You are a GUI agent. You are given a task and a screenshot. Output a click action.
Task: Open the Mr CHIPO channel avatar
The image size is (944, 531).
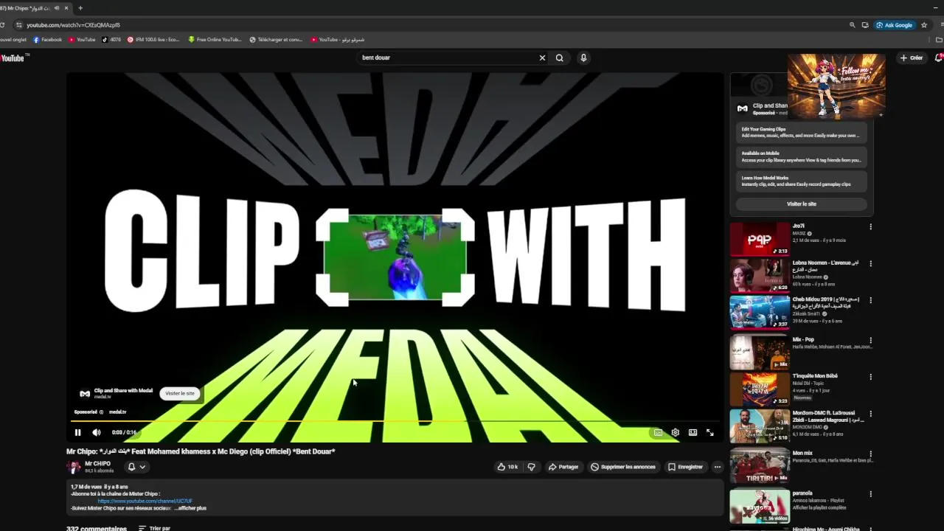tap(74, 467)
